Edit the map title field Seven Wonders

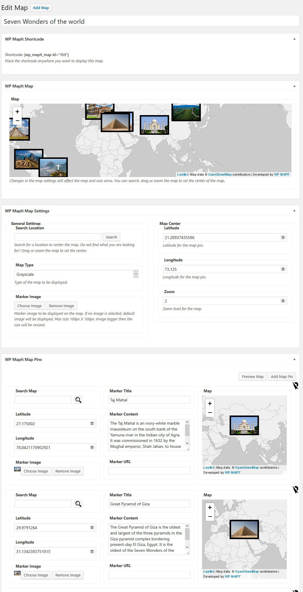point(150,21)
